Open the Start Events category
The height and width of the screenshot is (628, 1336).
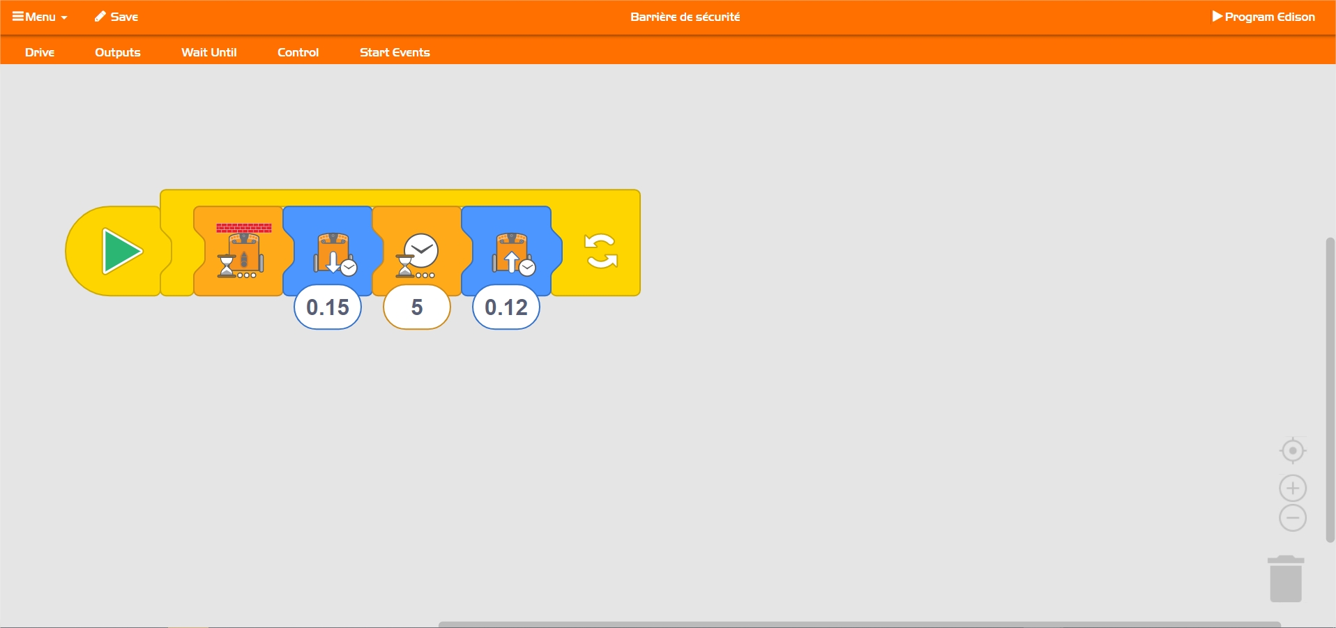click(x=395, y=52)
